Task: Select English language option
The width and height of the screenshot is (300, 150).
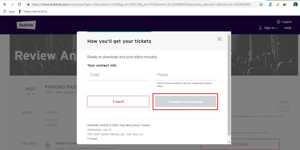Action: 286,22
